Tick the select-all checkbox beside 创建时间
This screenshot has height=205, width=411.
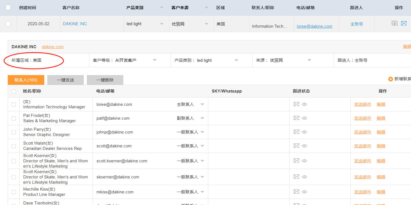(8, 7)
